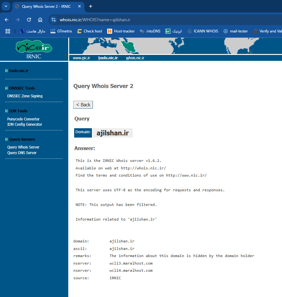Click the IRNIC logo
Image resolution: width=282 pixels, height=297 pixels.
point(34,49)
